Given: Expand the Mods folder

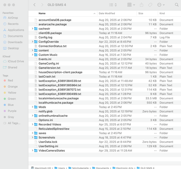Looking at the screenshot, I should [x=33, y=107].
